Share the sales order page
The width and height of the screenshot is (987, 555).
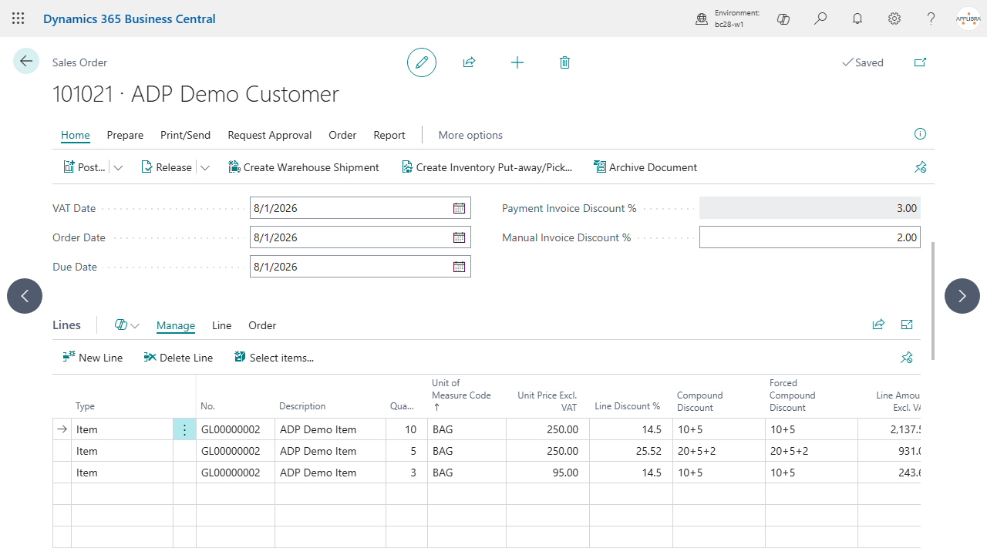click(x=469, y=62)
